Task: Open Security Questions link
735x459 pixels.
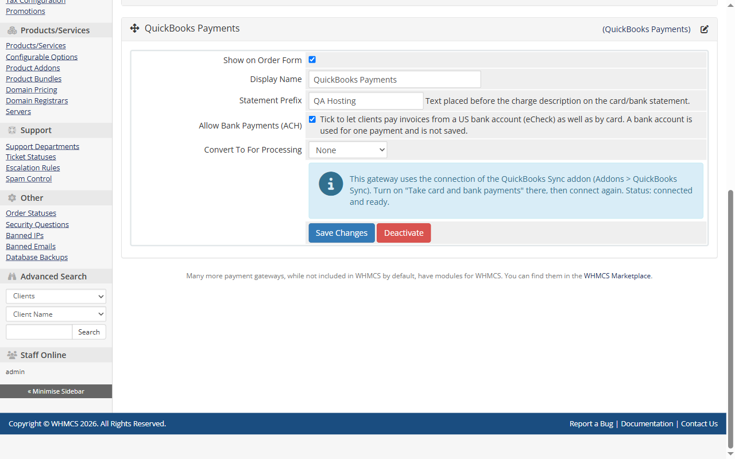Action: pos(37,224)
